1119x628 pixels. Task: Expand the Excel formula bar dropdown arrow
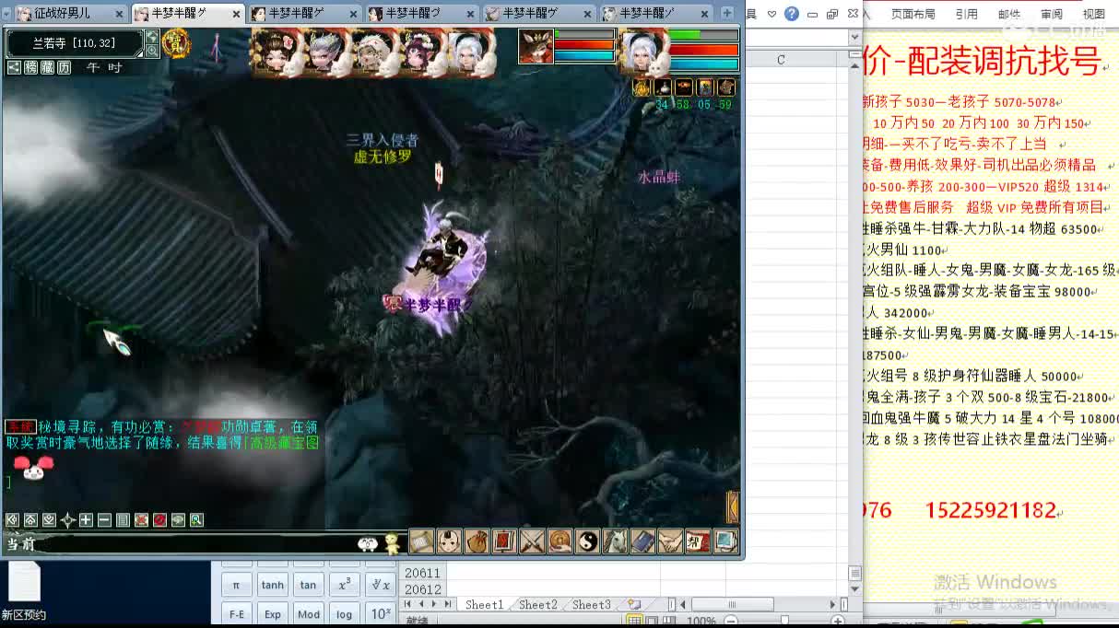click(x=856, y=36)
